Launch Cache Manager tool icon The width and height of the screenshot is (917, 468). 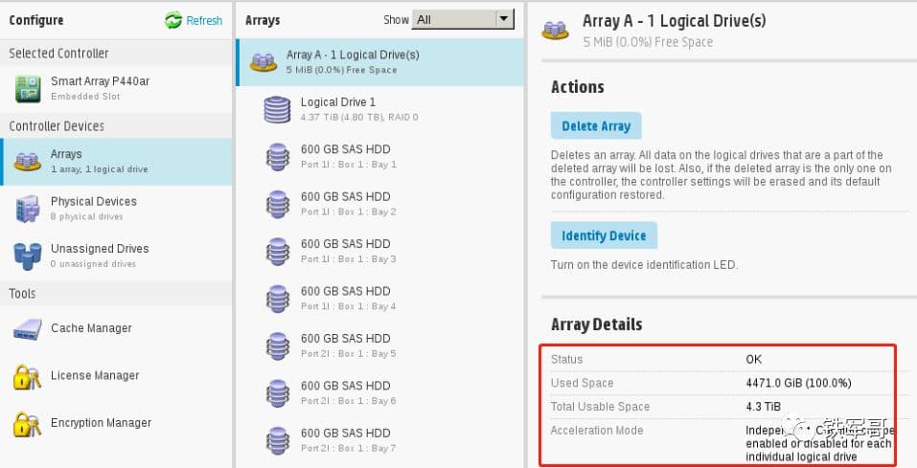(27, 328)
